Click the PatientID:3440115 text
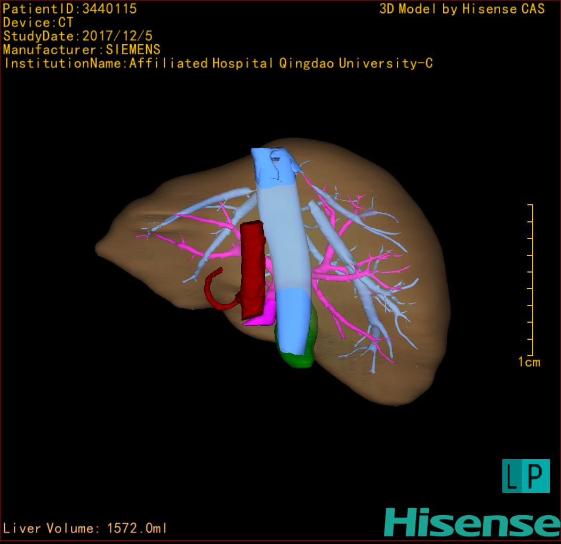Image resolution: width=561 pixels, height=544 pixels. (x=70, y=9)
